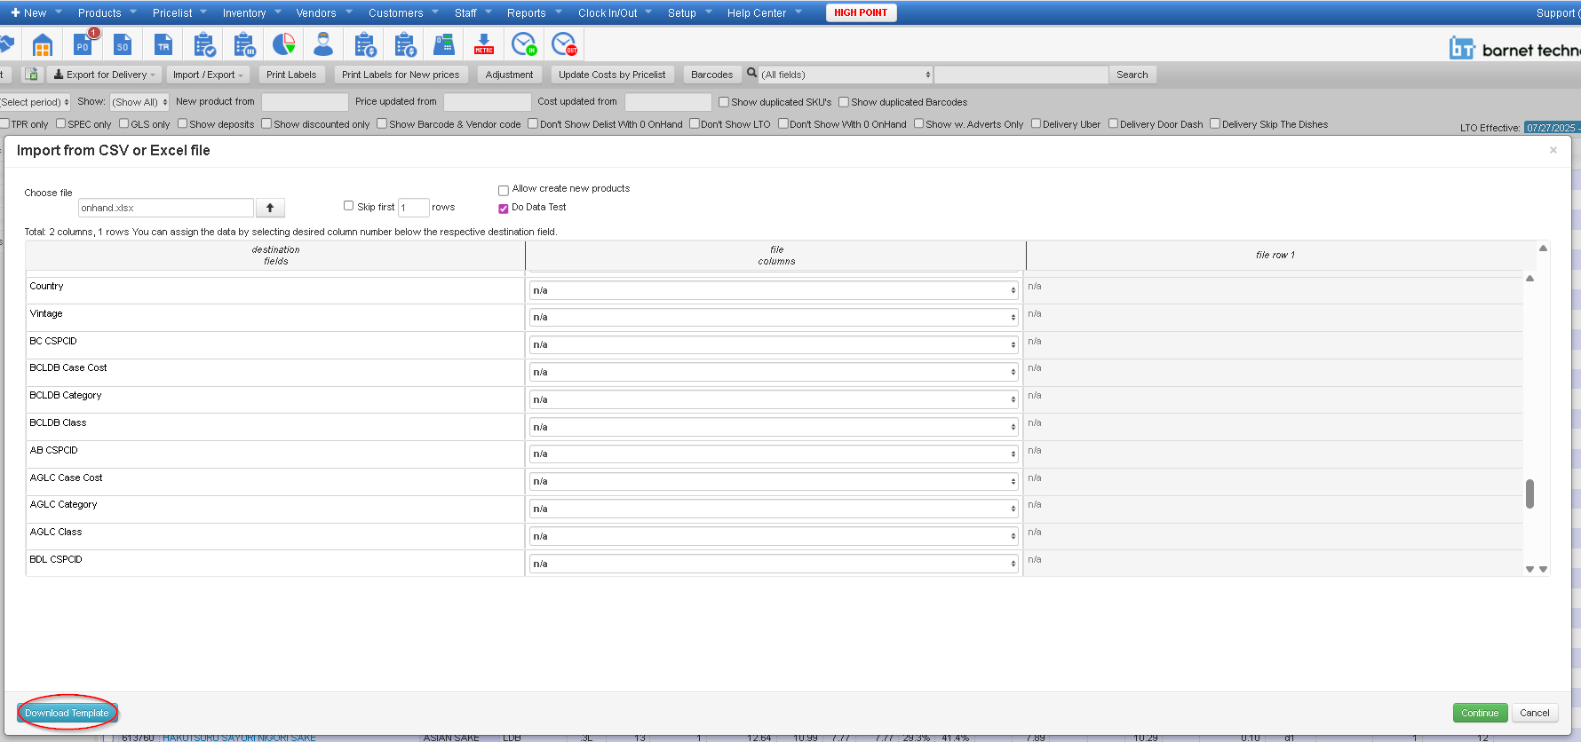Toggle the Skip first rows checkbox
Viewport: 1581px width, 742px height.
pyautogui.click(x=349, y=206)
